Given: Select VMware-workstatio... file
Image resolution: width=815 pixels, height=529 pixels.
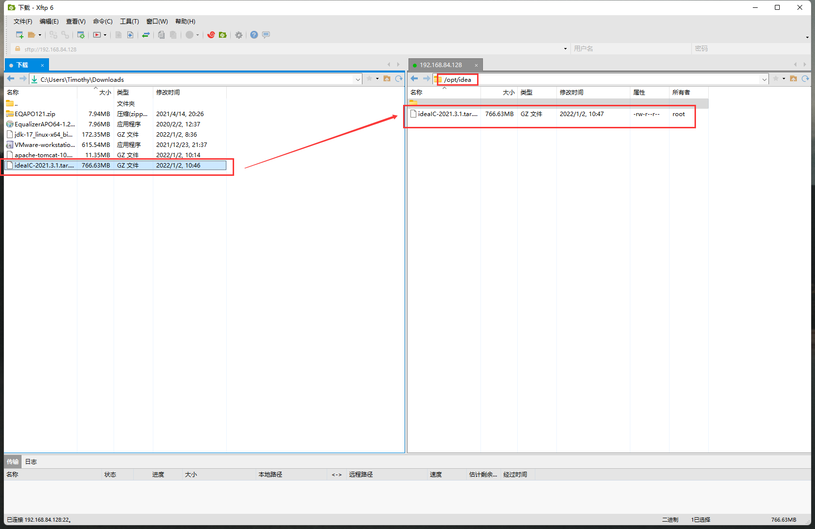Looking at the screenshot, I should click(x=115, y=144).
